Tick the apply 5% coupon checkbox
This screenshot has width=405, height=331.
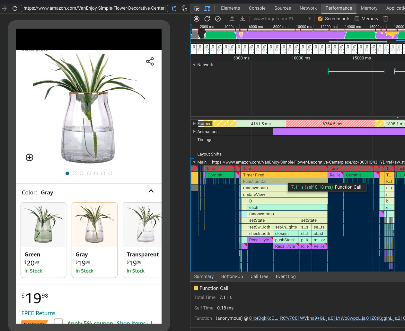coord(58,321)
